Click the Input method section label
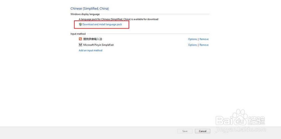This screenshot has width=281, height=139. click(x=78, y=34)
